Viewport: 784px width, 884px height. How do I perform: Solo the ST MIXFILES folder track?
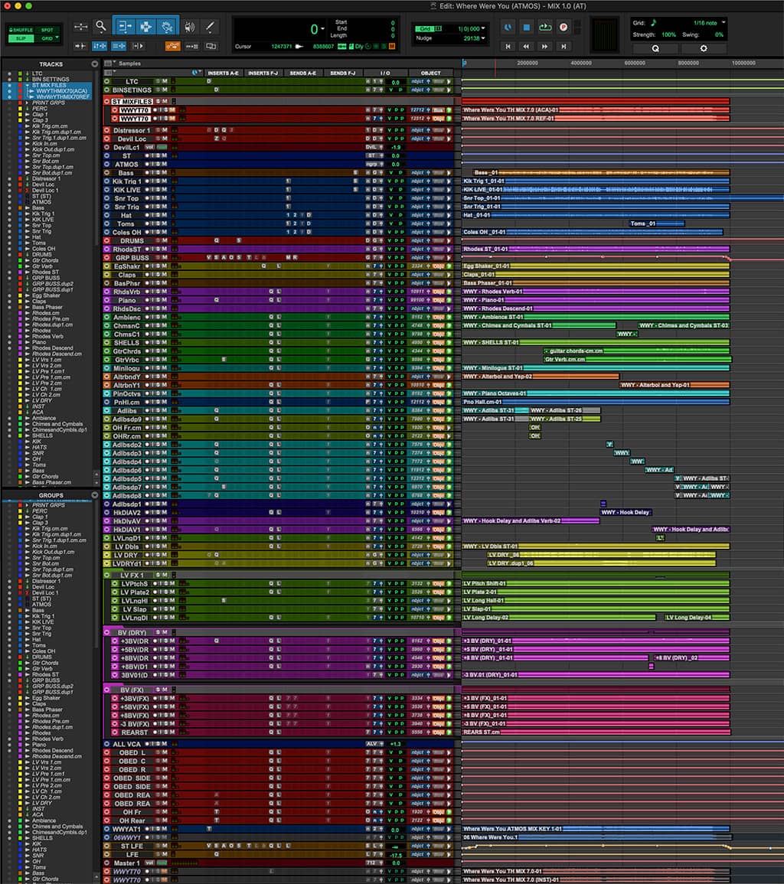tap(158, 102)
